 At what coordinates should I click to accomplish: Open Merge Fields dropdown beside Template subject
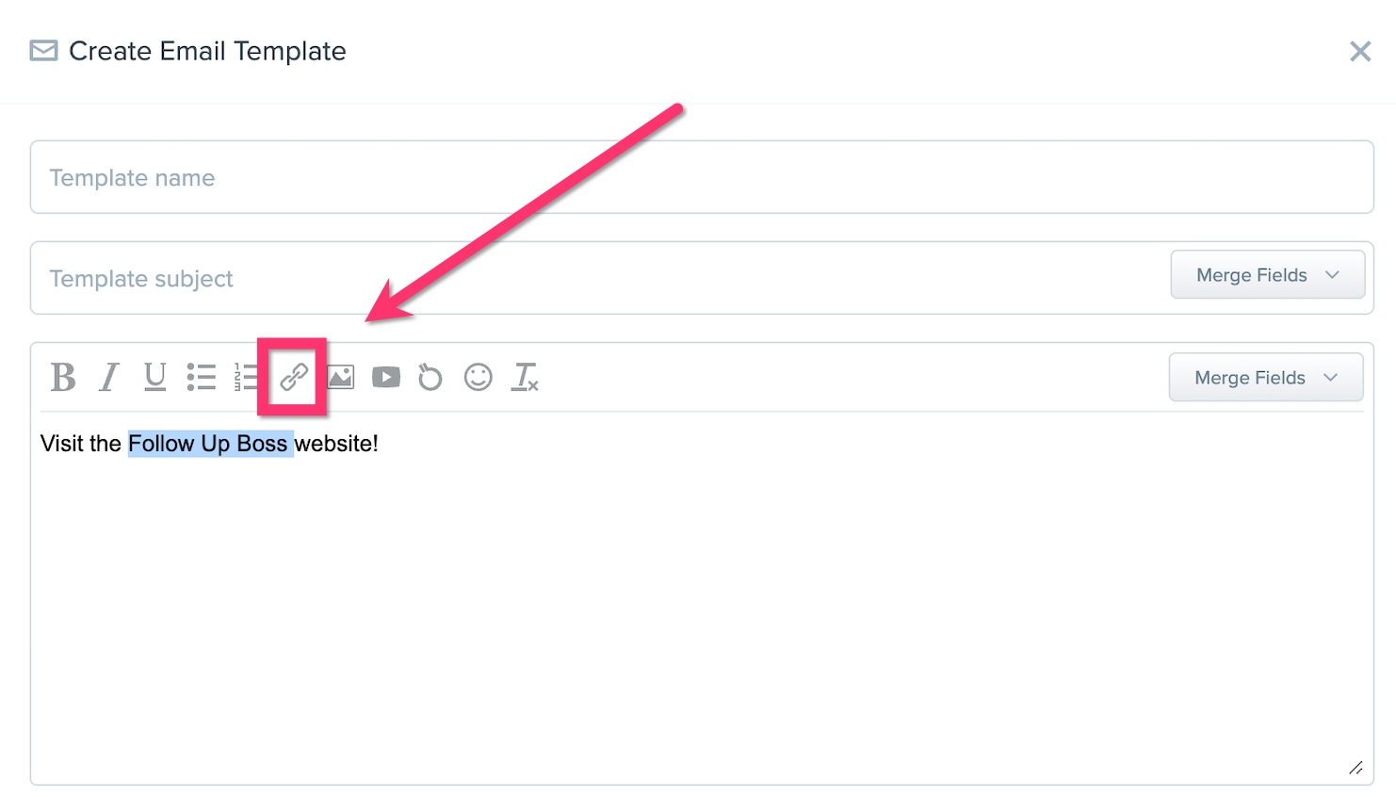click(x=1267, y=275)
